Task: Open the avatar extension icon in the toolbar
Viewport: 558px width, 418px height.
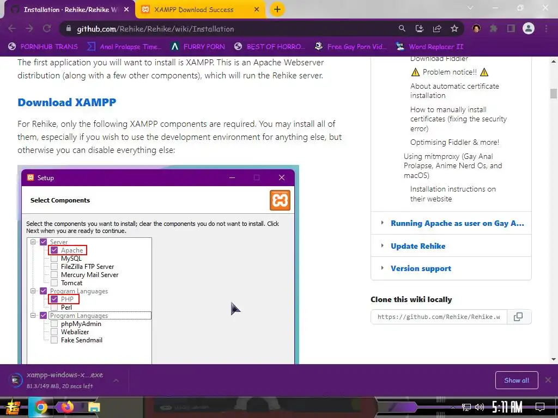Action: click(x=476, y=28)
